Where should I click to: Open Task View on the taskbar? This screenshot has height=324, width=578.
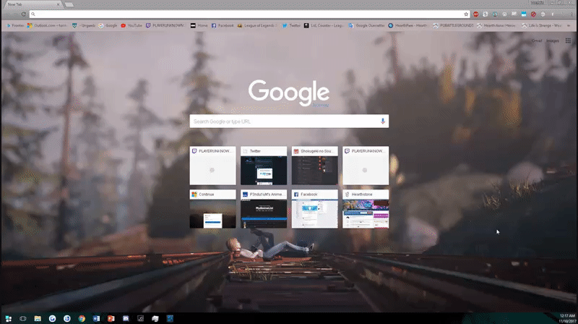23,318
